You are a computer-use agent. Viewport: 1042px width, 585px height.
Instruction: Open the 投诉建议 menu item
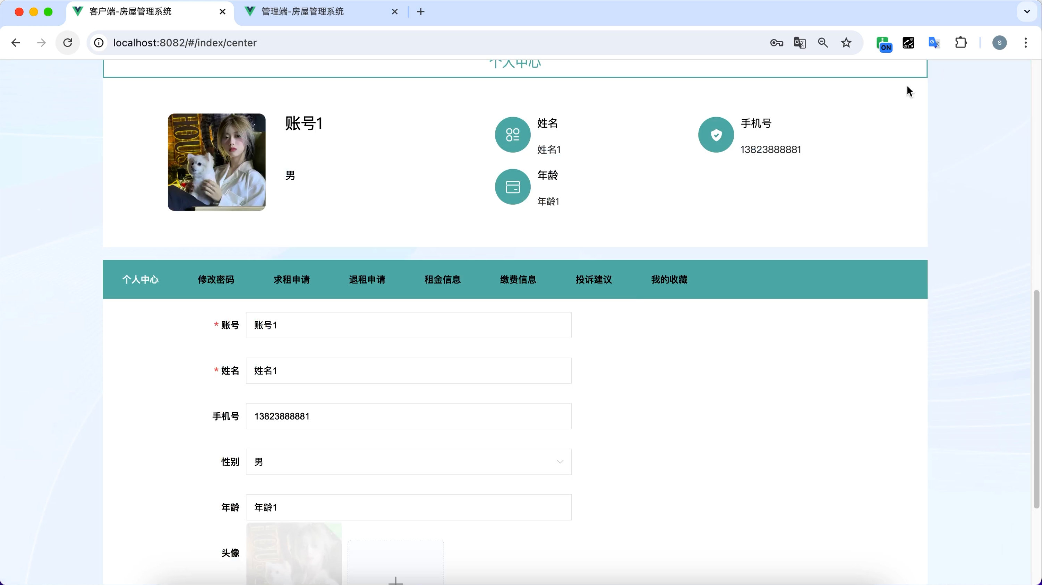click(x=594, y=279)
